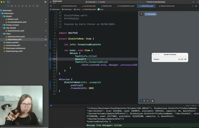Image resolution: width=199 pixels, height=128 pixels.
Task: Switch to DiskInfo.swift tab
Action: (106, 6)
